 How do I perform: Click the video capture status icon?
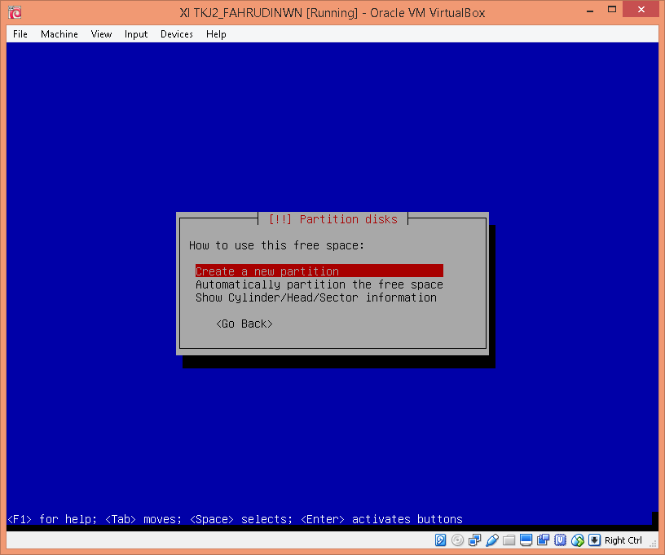point(543,540)
